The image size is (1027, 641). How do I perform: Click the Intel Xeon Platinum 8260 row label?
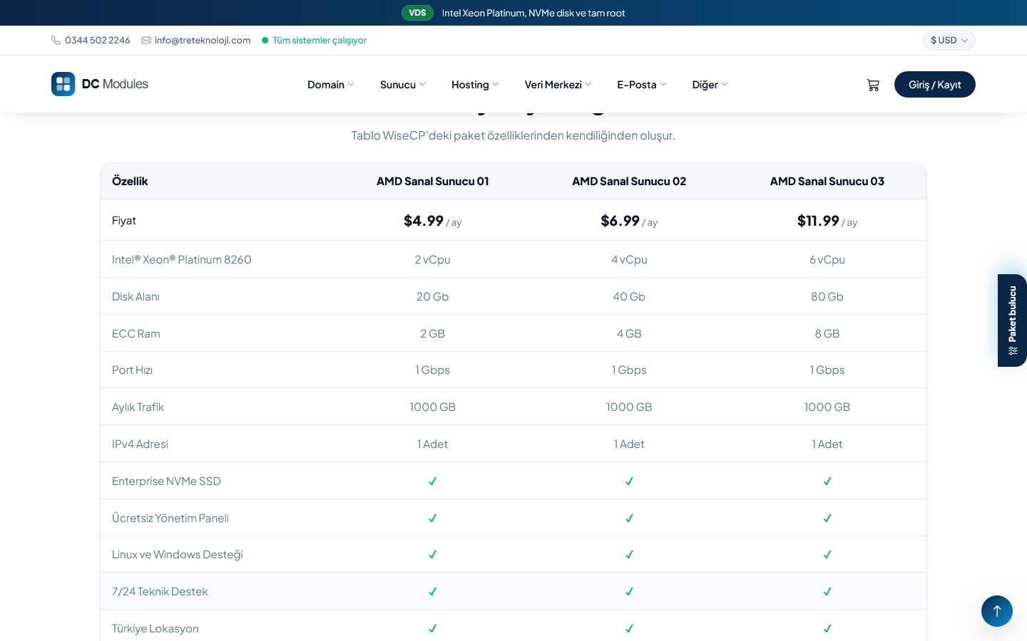182,259
